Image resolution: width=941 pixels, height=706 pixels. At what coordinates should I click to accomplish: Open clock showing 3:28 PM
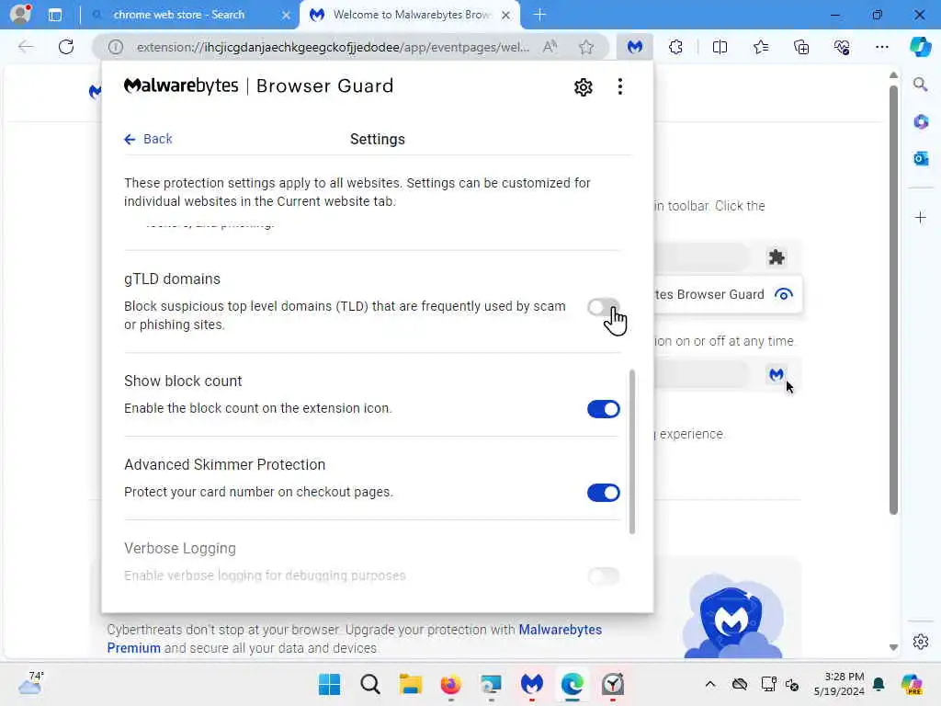point(839,684)
